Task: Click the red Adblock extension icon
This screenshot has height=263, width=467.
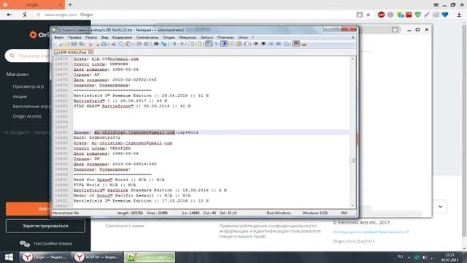Action: (x=381, y=15)
